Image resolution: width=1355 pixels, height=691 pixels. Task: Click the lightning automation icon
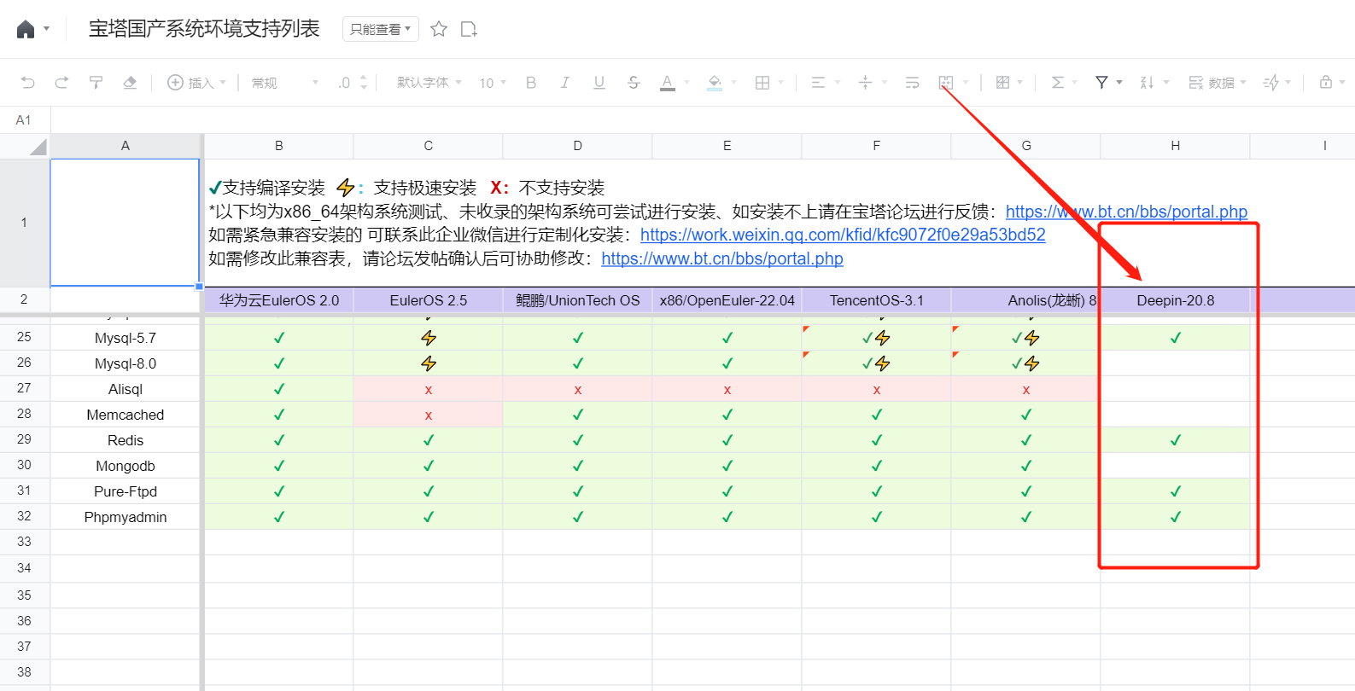pos(1271,83)
